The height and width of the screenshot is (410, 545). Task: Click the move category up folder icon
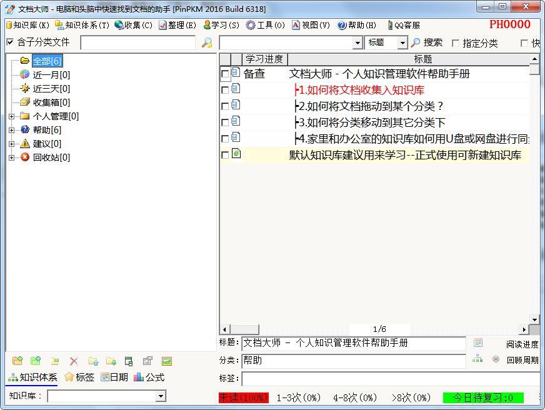pos(93,361)
